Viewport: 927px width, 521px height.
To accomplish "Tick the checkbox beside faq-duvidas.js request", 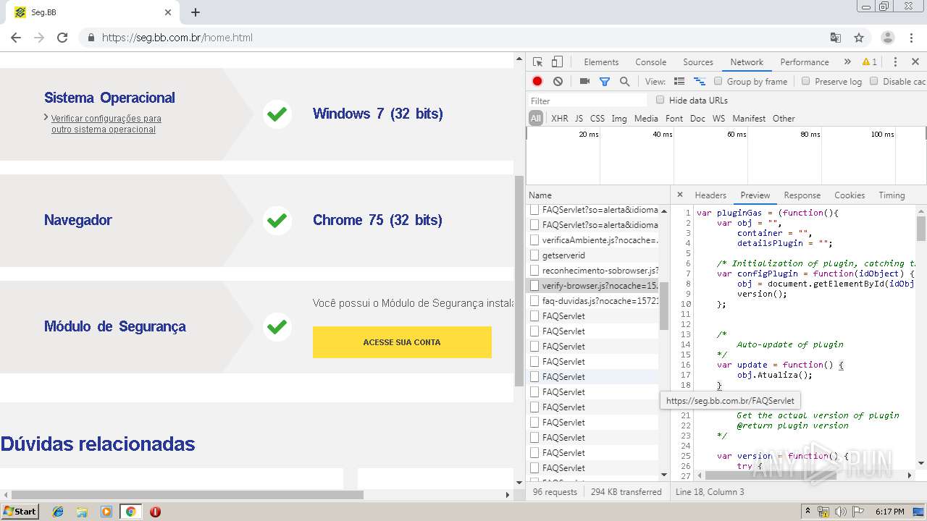I will click(x=534, y=300).
